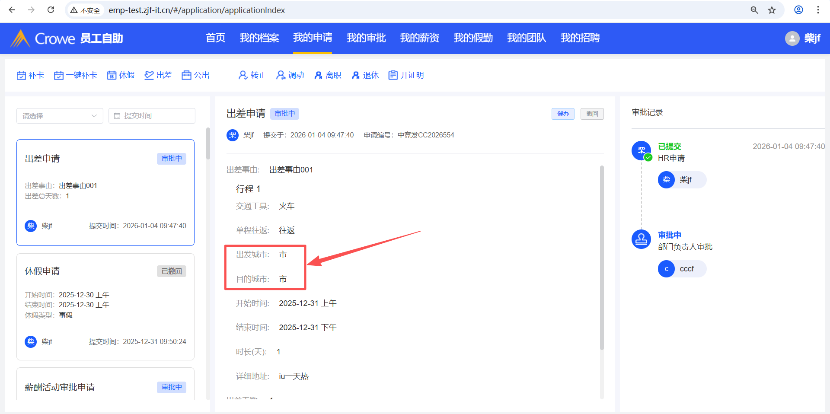Click the 申请编号 中竞发CC2026554 text
830x414 pixels.
pyautogui.click(x=409, y=135)
